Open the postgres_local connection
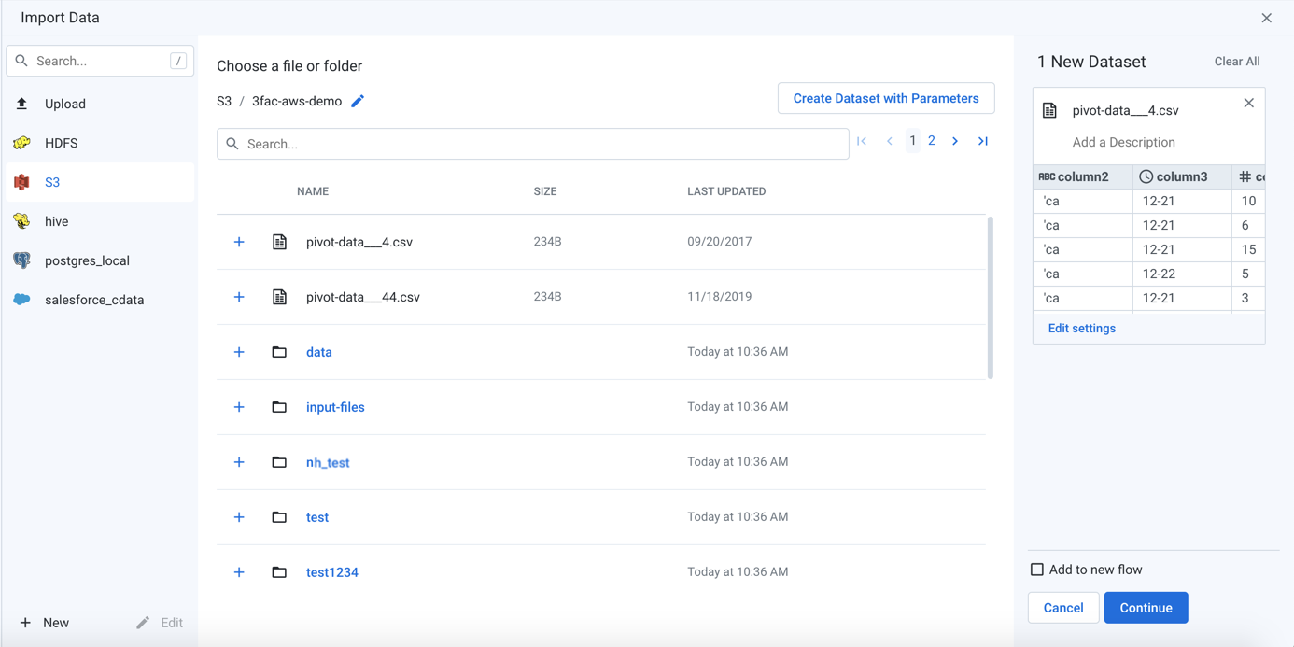1294x647 pixels. 87,260
